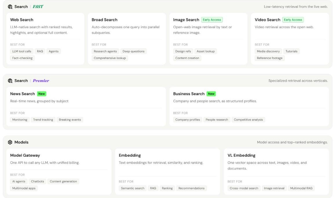
Task: Select the Content generation tag
Action: [x=63, y=181]
